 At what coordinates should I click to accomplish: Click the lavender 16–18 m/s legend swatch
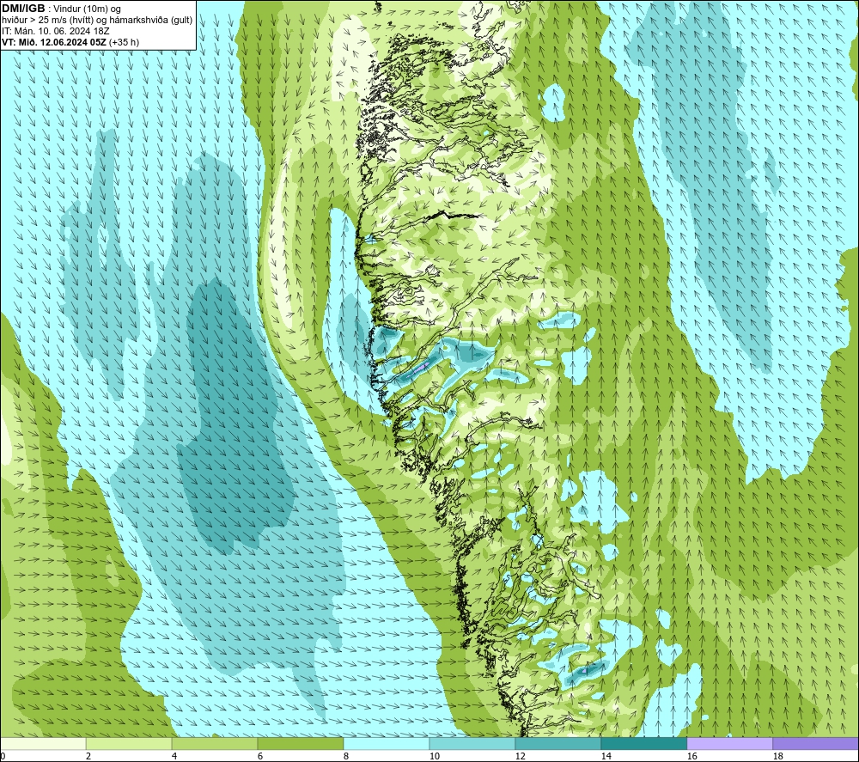(729, 743)
